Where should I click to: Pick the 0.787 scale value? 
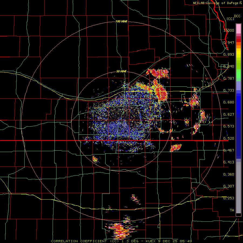click(229, 78)
